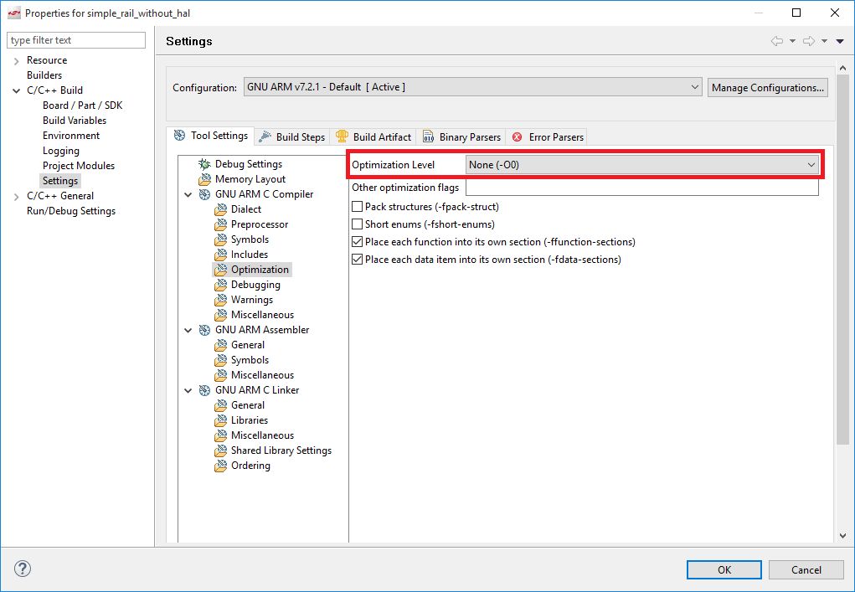
Task: Open the Optimization Level dropdown
Action: [x=642, y=165]
